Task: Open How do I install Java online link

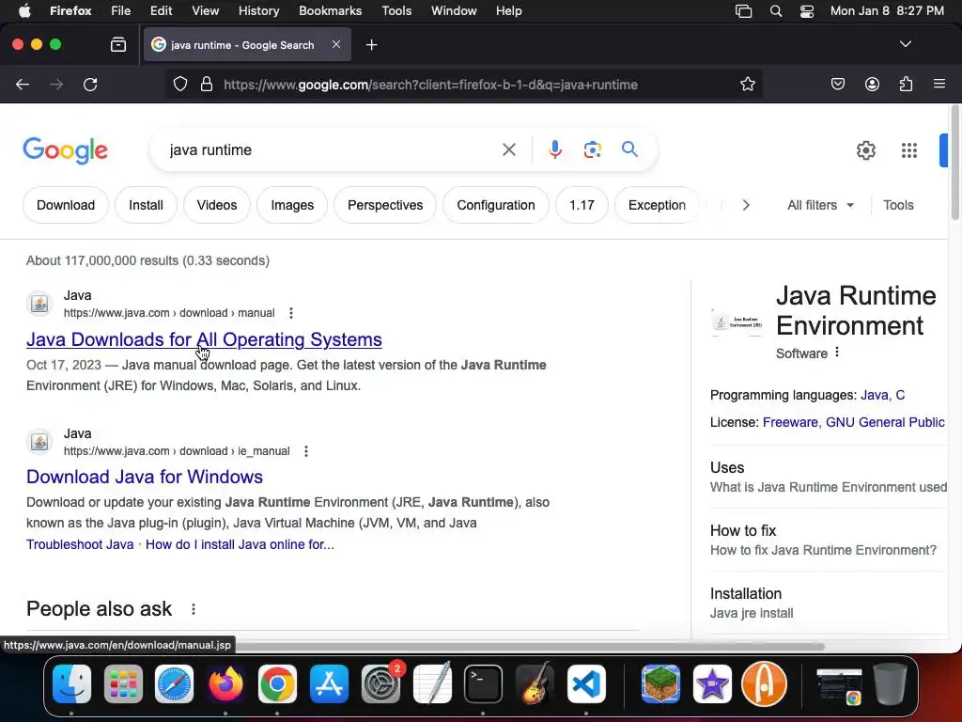Action: click(x=240, y=544)
